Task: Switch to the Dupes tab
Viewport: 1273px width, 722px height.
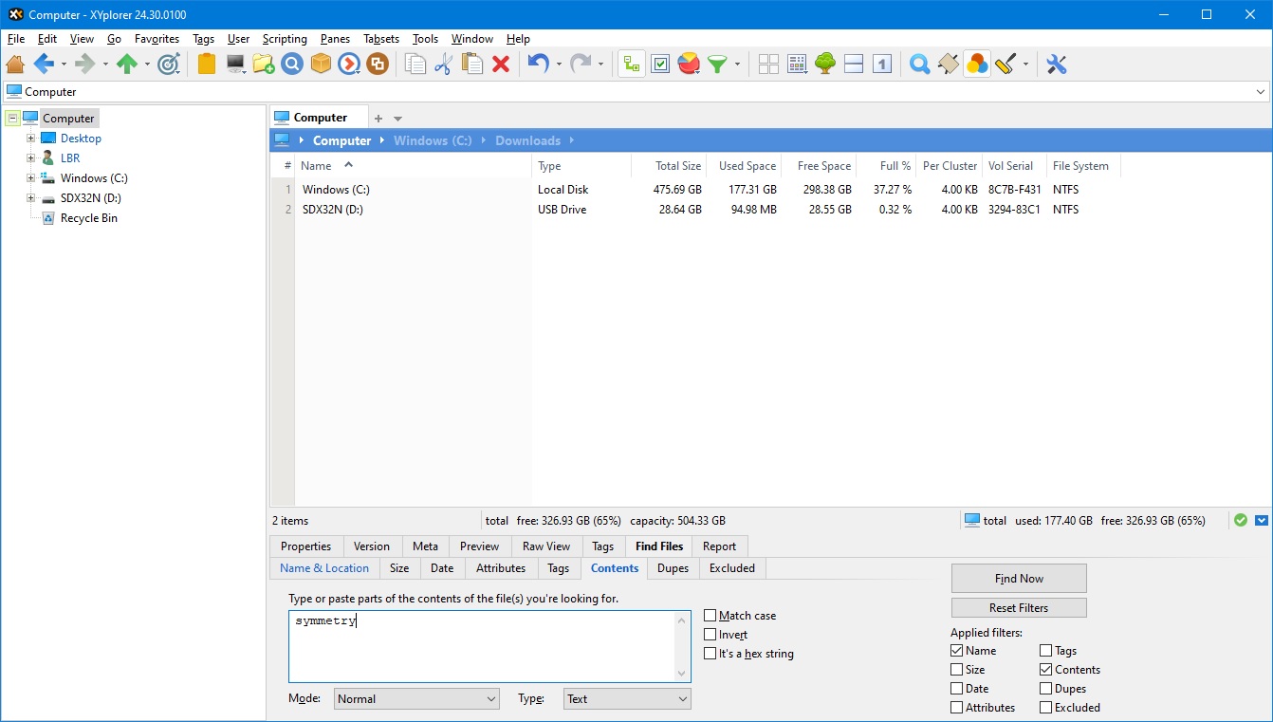Action: [x=673, y=568]
